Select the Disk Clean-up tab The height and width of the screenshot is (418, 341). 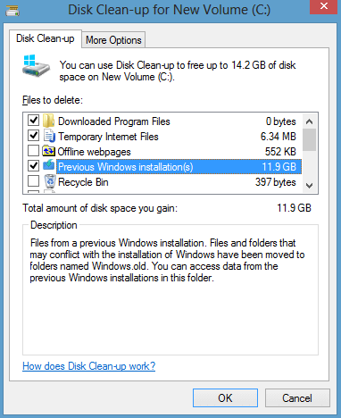pyautogui.click(x=46, y=38)
